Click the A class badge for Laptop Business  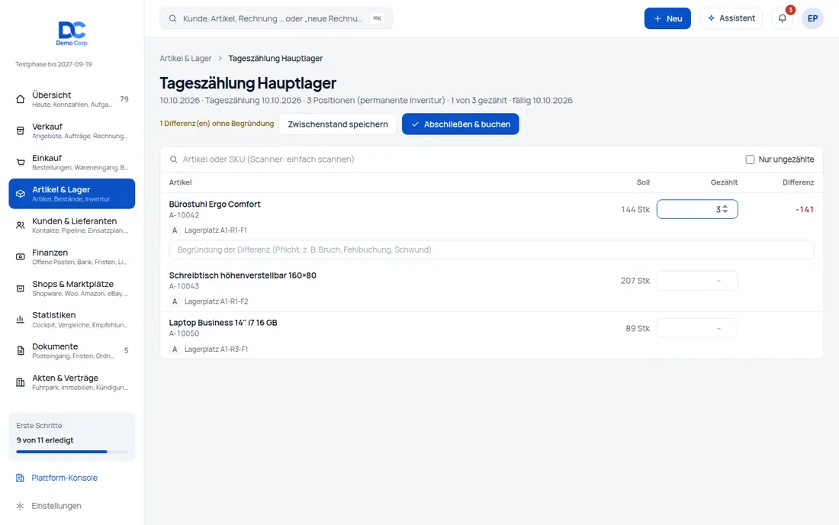click(175, 349)
